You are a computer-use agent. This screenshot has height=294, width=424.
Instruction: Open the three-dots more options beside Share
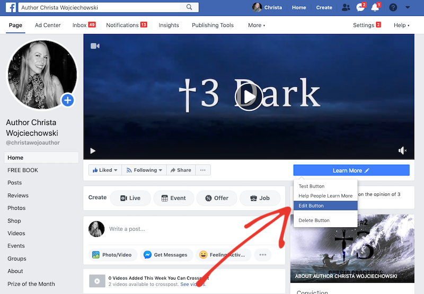coord(203,170)
